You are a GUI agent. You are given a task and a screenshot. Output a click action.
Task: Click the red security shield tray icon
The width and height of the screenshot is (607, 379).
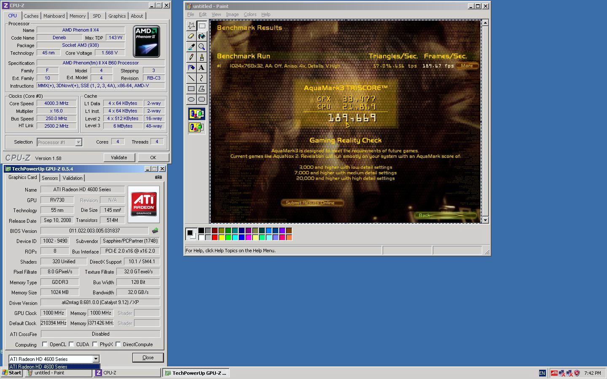point(577,373)
